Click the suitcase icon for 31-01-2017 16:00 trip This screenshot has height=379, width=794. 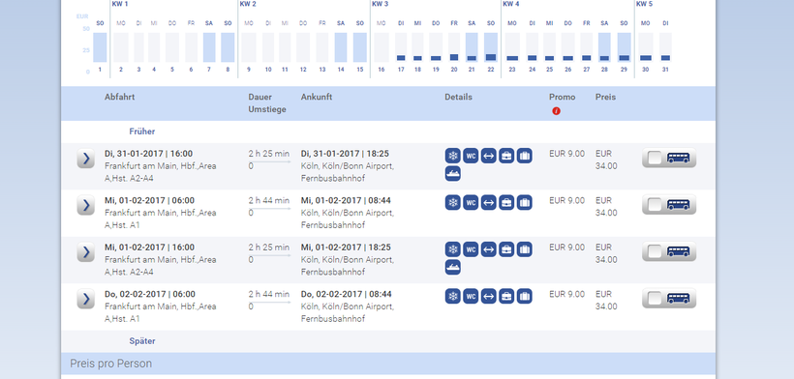(x=524, y=156)
